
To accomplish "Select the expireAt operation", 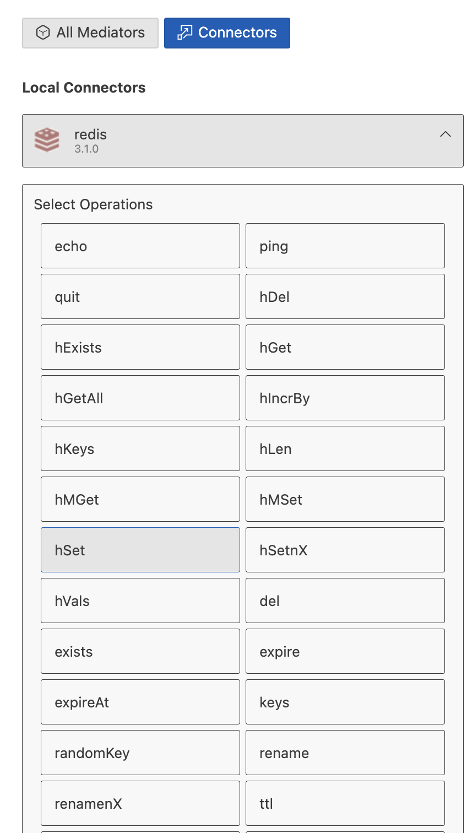I will pyautogui.click(x=140, y=702).
